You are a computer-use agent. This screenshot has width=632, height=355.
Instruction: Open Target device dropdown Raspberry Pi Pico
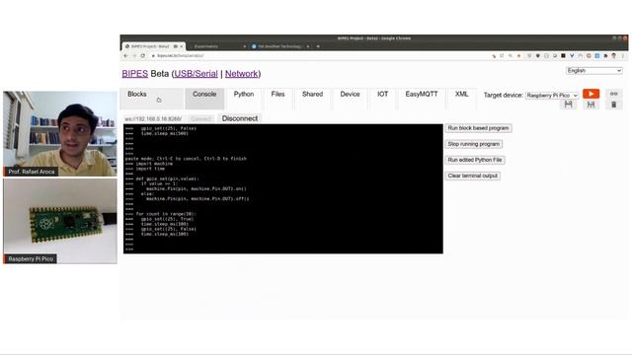[552, 96]
